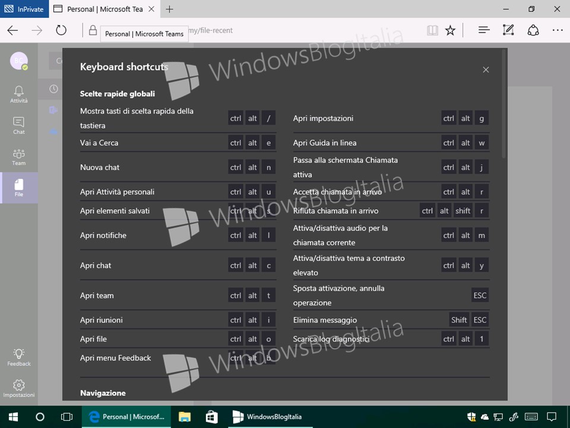Open Action Center notification icon

pyautogui.click(x=552, y=417)
